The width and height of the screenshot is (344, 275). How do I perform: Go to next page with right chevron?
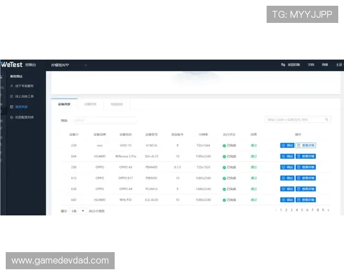329,210
